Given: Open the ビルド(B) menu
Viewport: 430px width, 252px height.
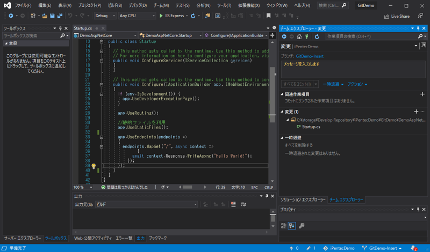Looking at the screenshot, I should 115,5.
